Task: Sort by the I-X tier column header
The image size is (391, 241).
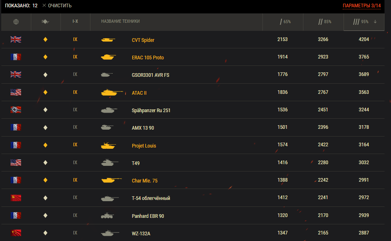Action: click(75, 22)
